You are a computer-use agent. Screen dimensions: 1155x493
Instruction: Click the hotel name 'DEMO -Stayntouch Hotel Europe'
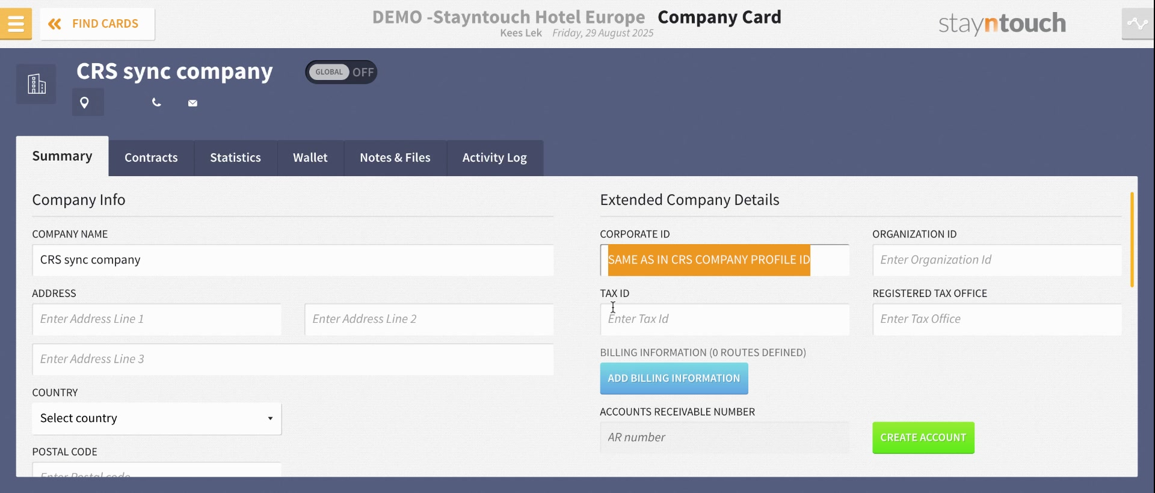point(508,17)
